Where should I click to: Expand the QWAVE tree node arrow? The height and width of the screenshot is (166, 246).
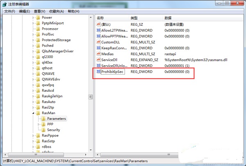coord(33,74)
